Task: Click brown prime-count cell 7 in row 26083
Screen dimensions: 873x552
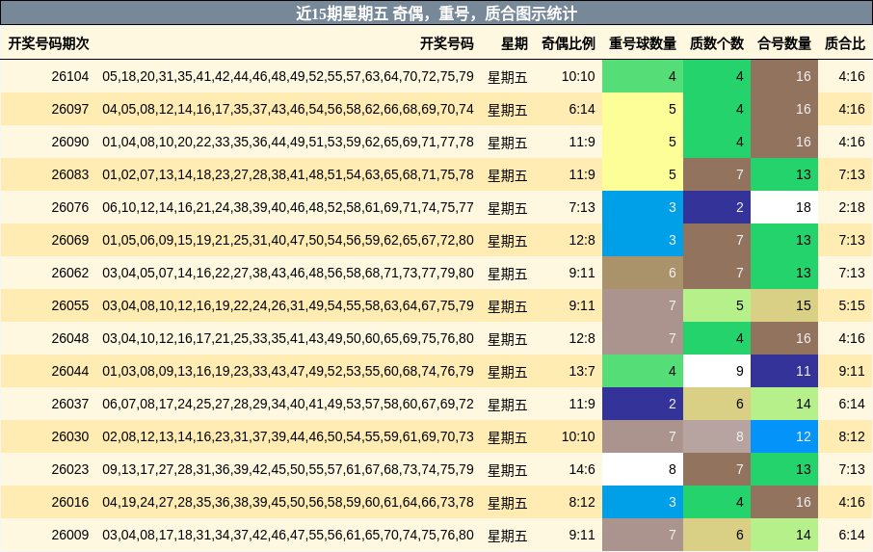Action: [717, 174]
